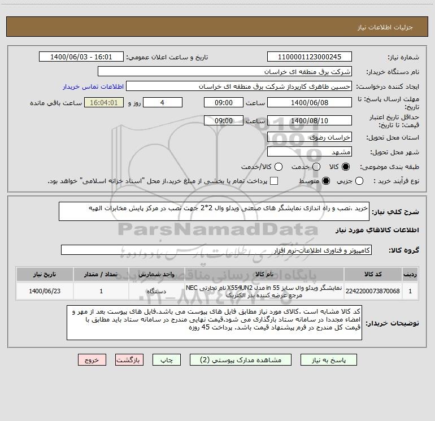Click the چاپ print button
The width and height of the screenshot is (435, 421).
167,359
